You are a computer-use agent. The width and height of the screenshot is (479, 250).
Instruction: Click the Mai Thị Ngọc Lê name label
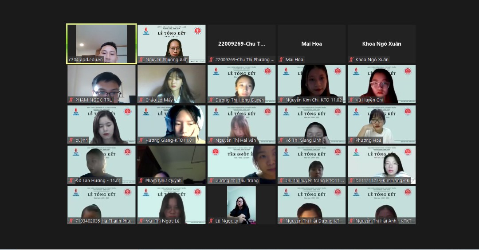(x=162, y=221)
